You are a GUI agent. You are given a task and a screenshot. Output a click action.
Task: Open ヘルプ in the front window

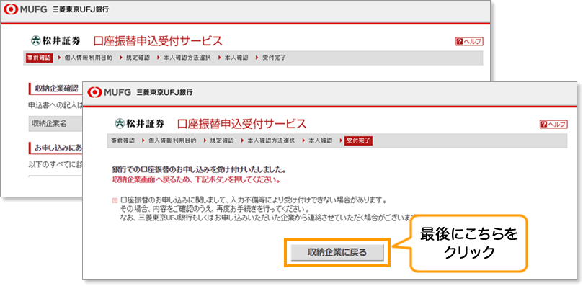tap(553, 125)
